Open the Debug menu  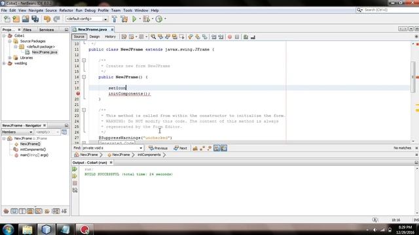click(x=90, y=10)
